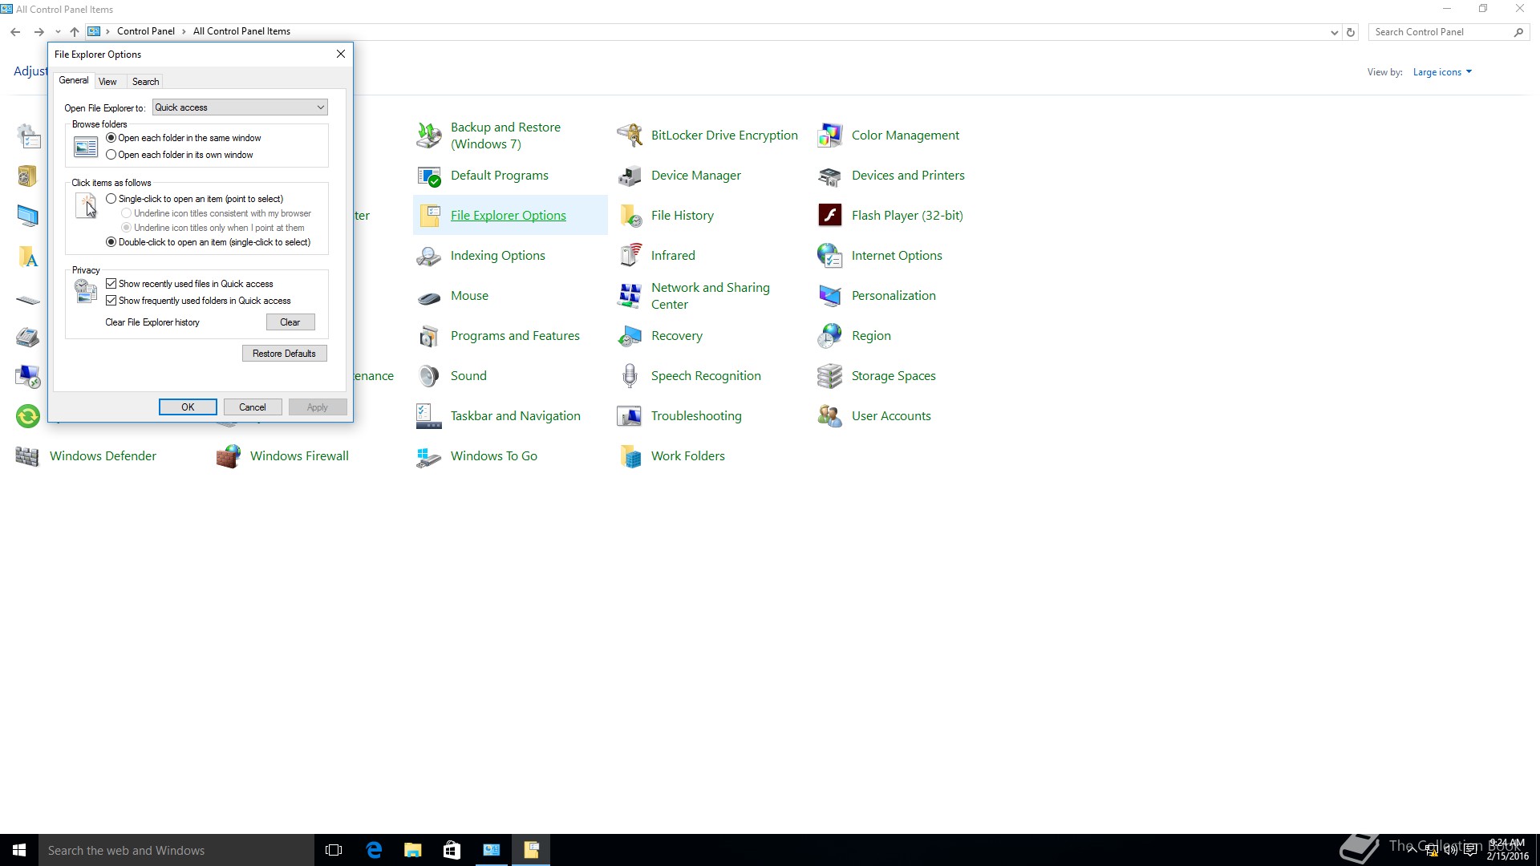
Task: Launch Microsoft Edge from the taskbar
Action: (x=374, y=850)
